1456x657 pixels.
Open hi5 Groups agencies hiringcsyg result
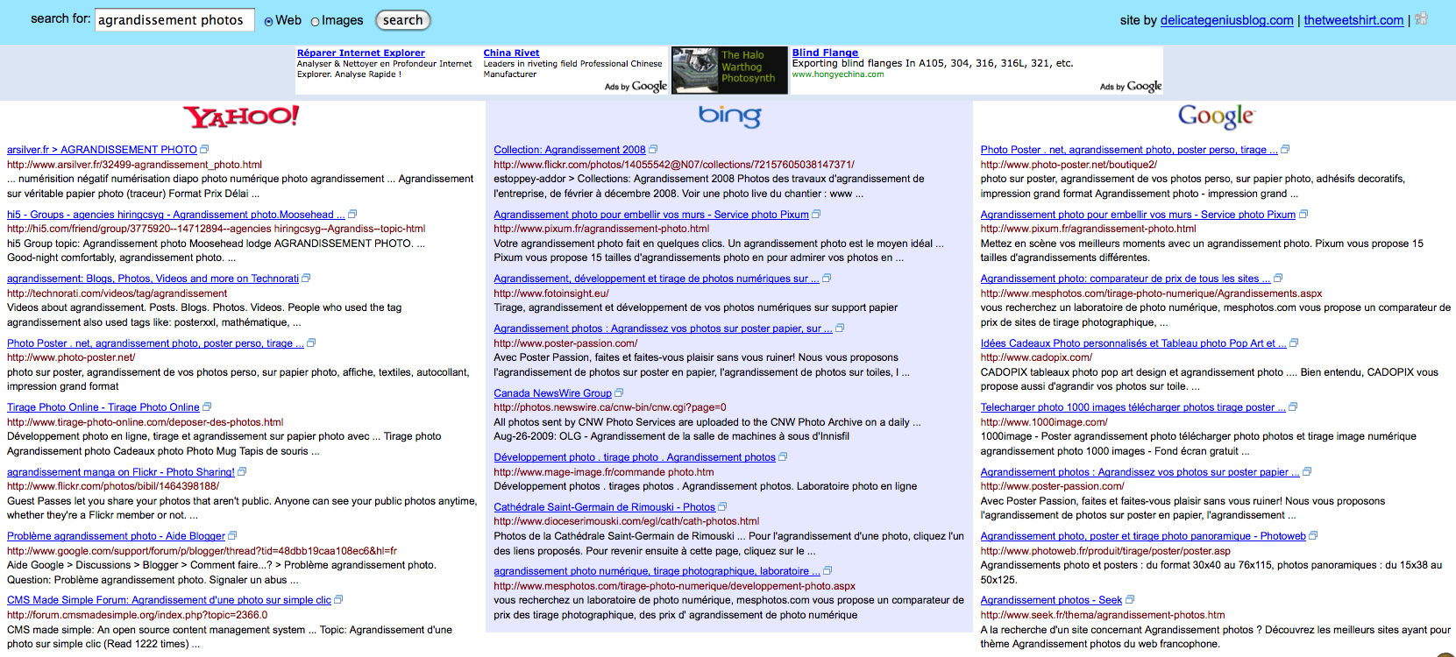tap(176, 215)
